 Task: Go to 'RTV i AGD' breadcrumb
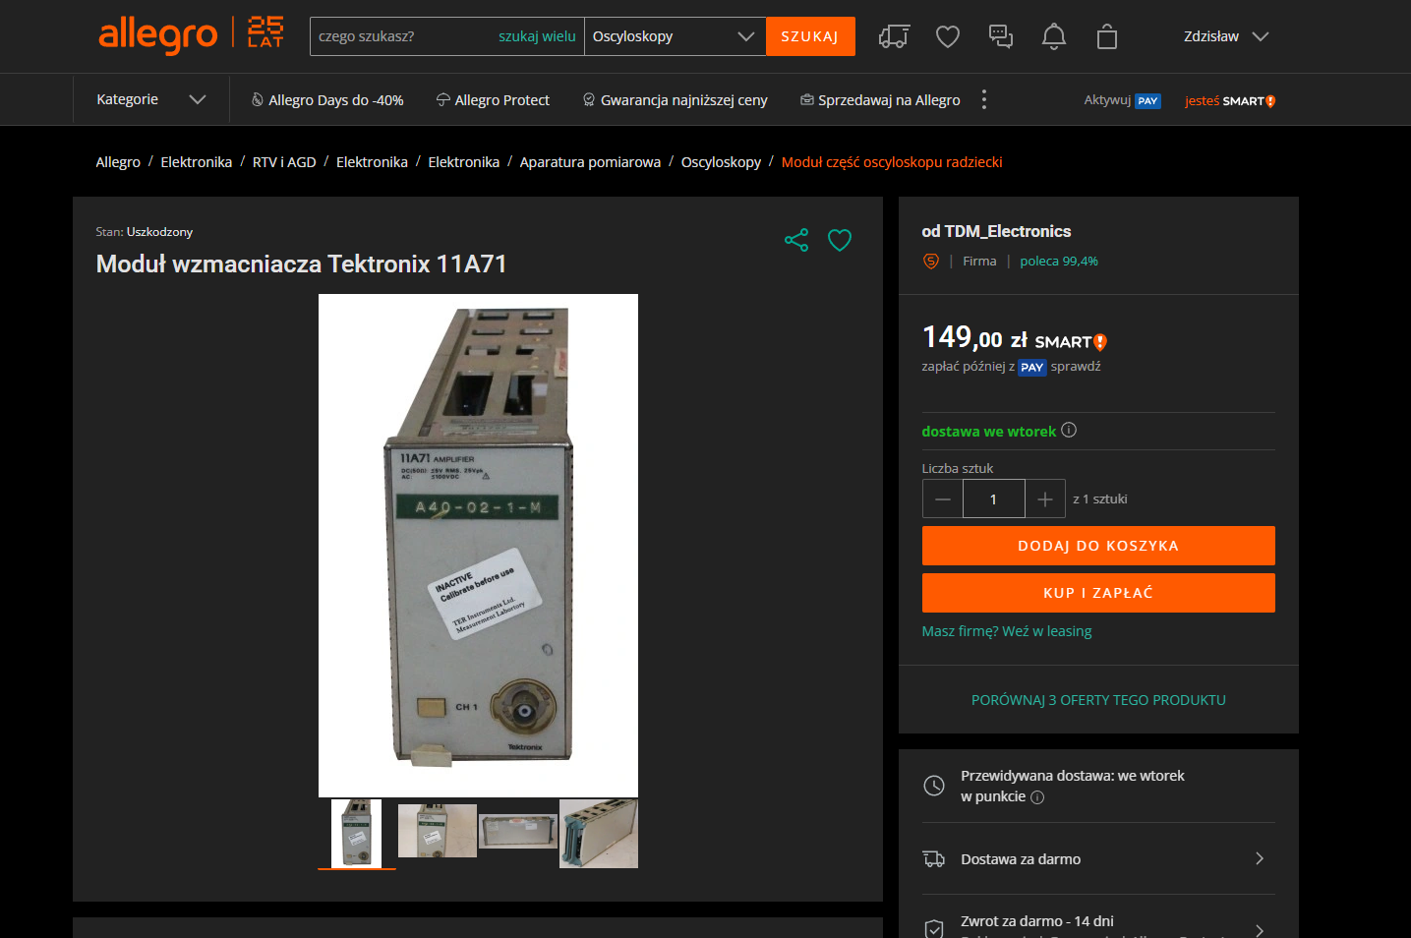(284, 162)
